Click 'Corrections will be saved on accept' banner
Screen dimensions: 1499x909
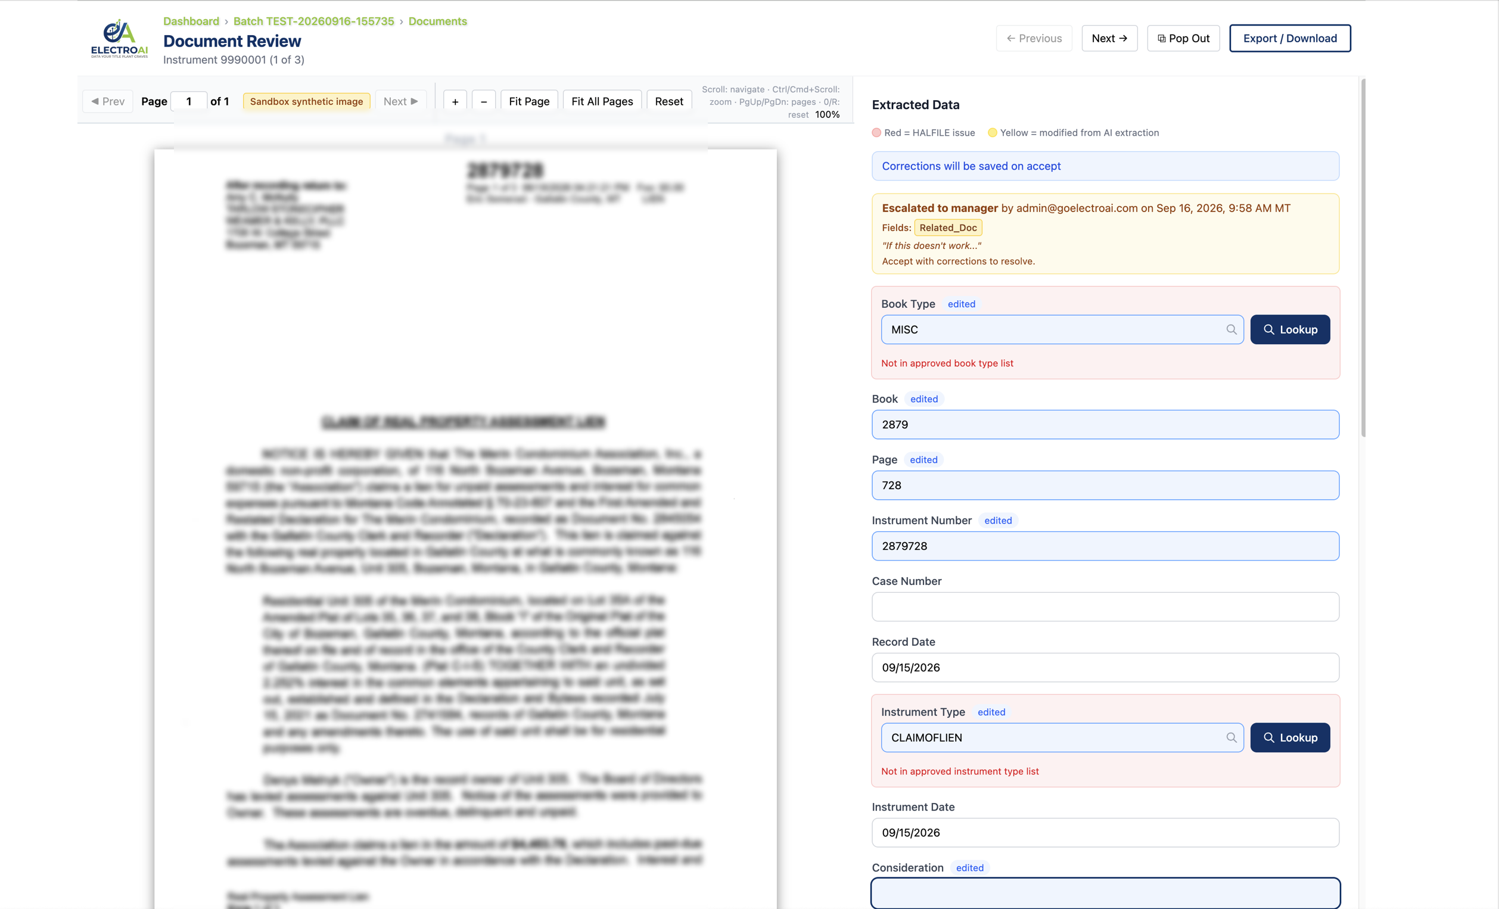[x=1105, y=166]
